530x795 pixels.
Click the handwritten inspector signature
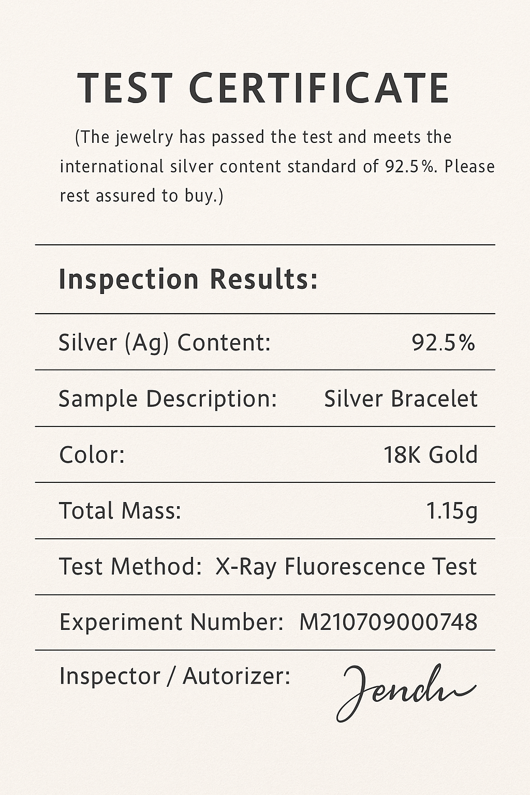point(406,692)
